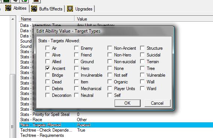Click the Upgrades tab shield icon
This screenshot has height=138, width=213.
click(x=70, y=9)
